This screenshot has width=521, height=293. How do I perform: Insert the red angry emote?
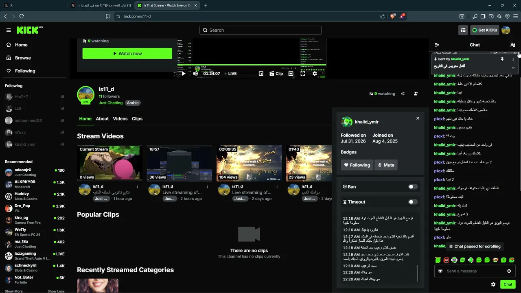point(446,260)
